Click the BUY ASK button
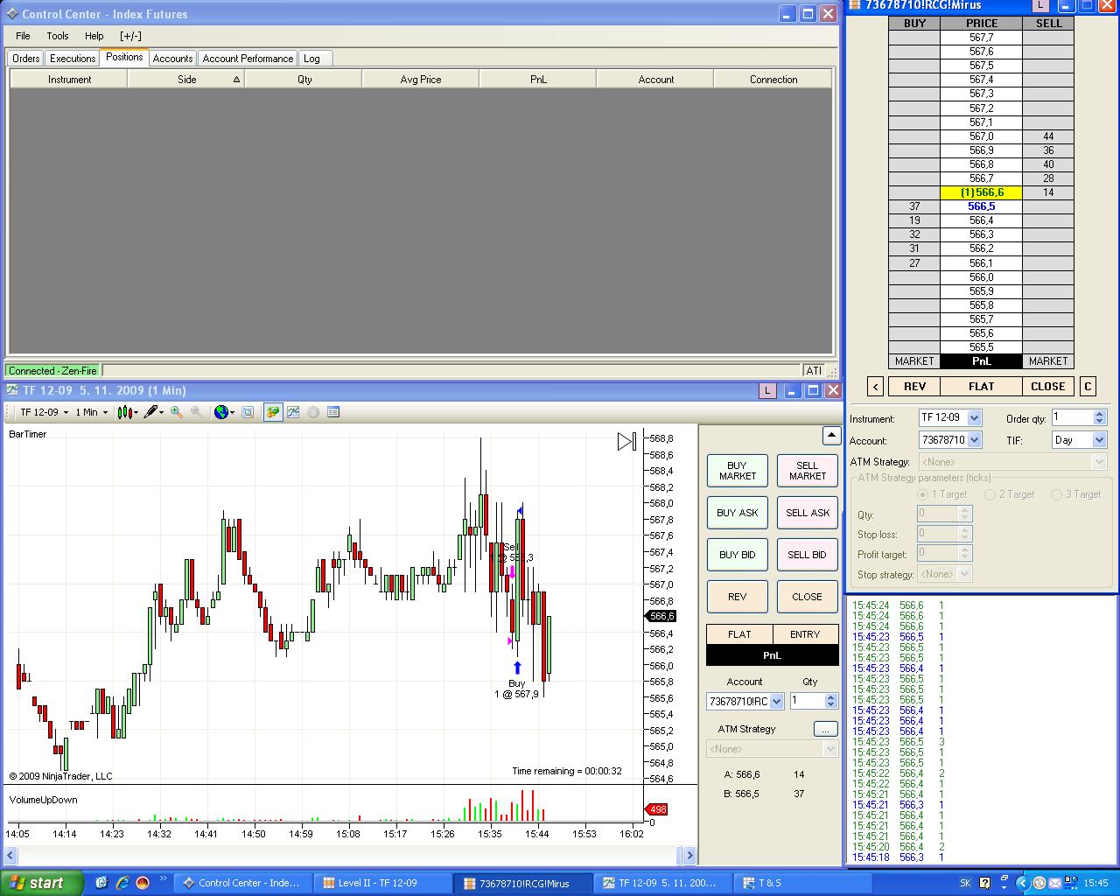This screenshot has width=1120, height=896. point(738,513)
